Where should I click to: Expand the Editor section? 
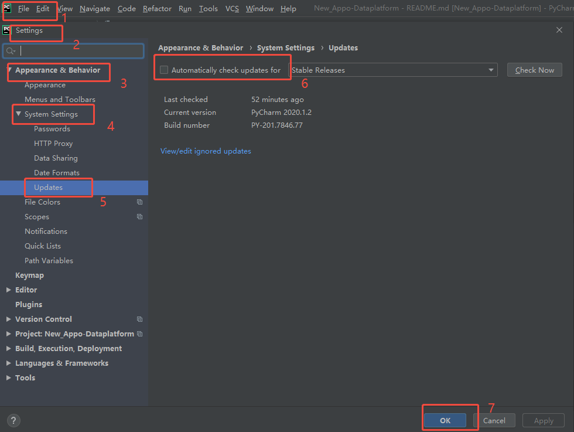coord(9,290)
